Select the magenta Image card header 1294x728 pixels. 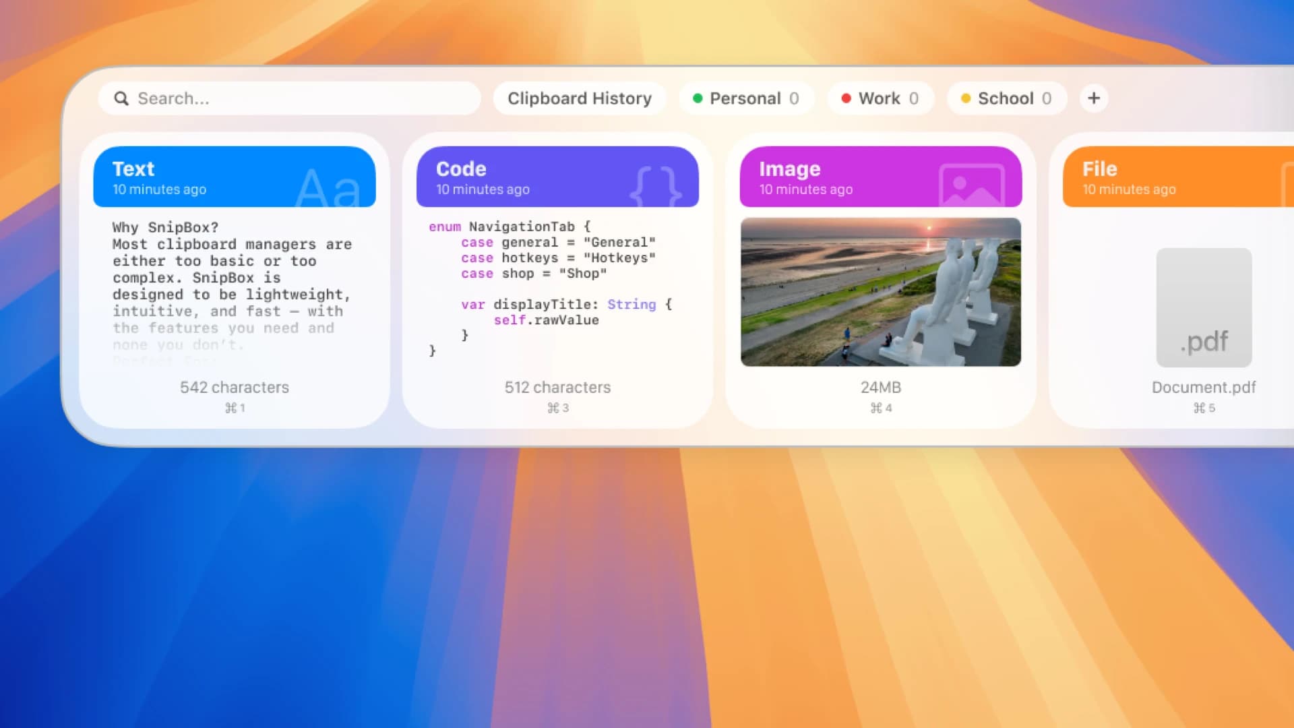(x=881, y=177)
